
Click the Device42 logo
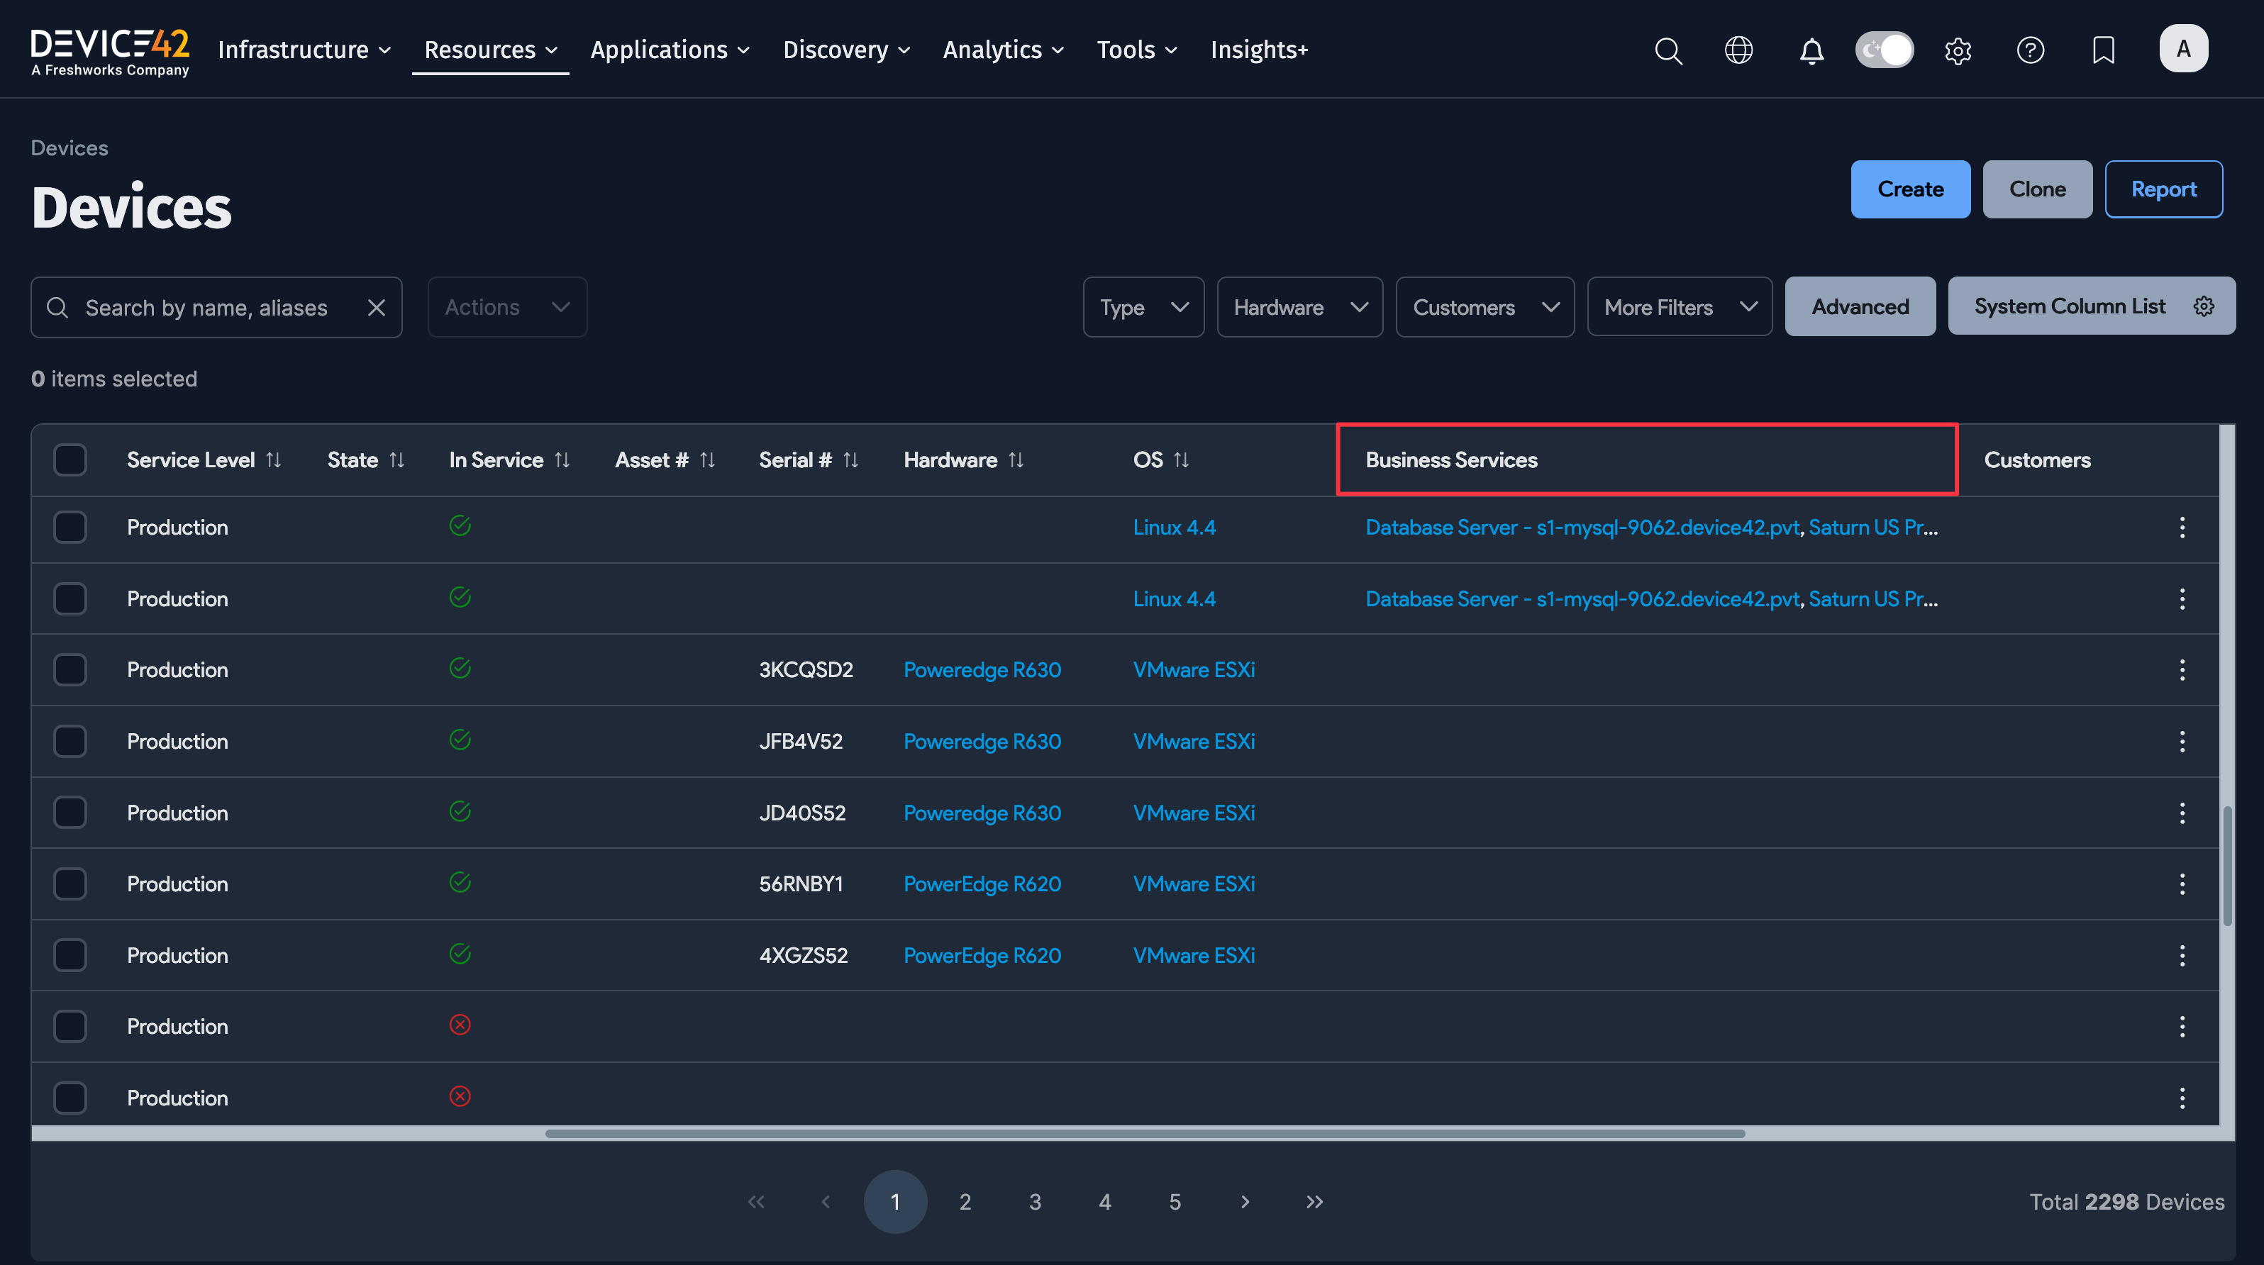[x=110, y=51]
